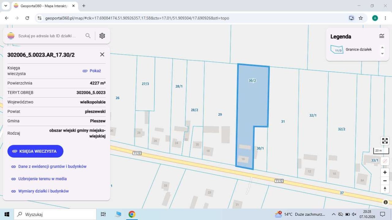
Task: Select parcel 27/3 on the map
Action: click(145, 84)
